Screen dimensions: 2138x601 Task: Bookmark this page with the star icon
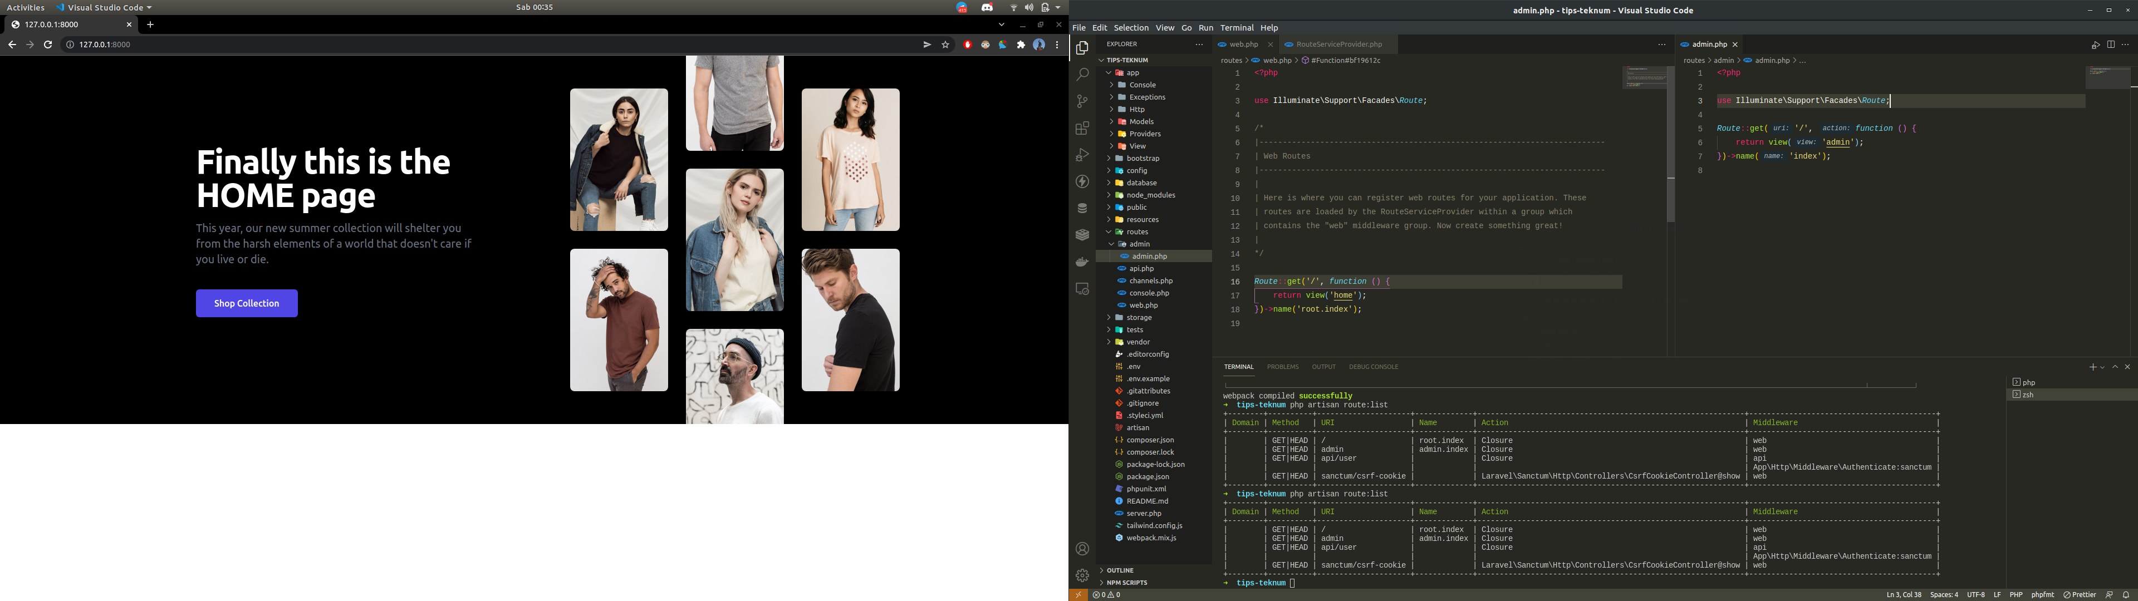pyautogui.click(x=945, y=45)
